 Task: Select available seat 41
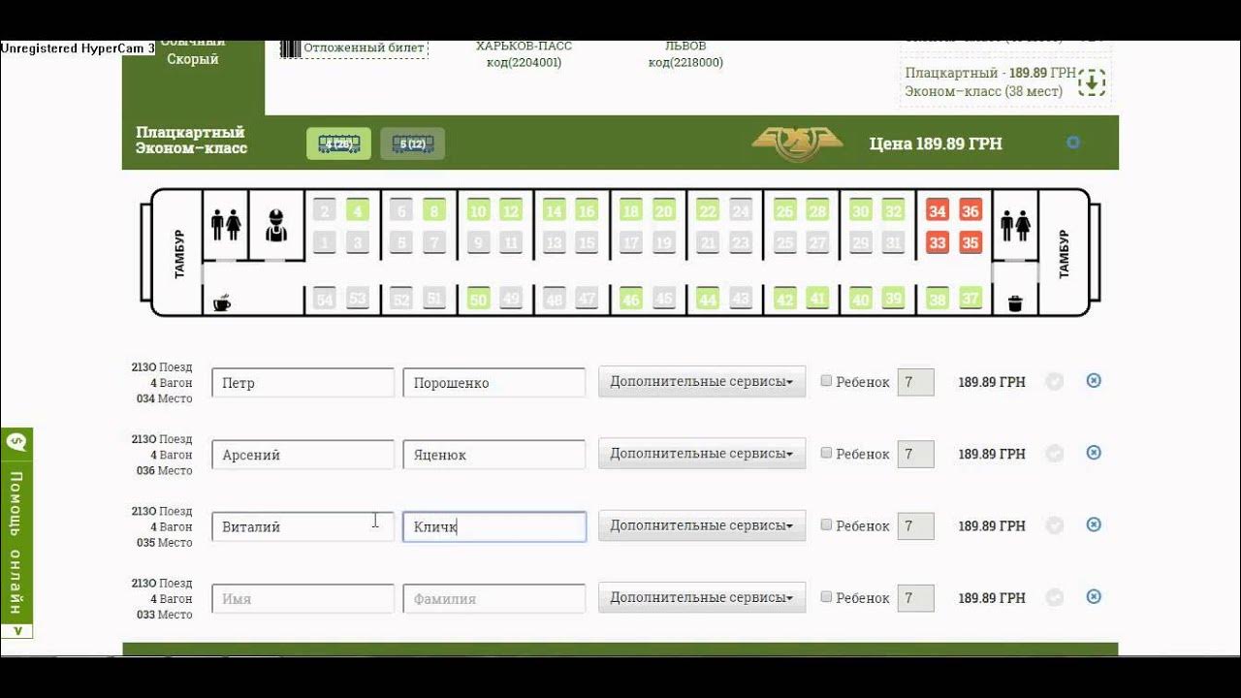point(817,300)
